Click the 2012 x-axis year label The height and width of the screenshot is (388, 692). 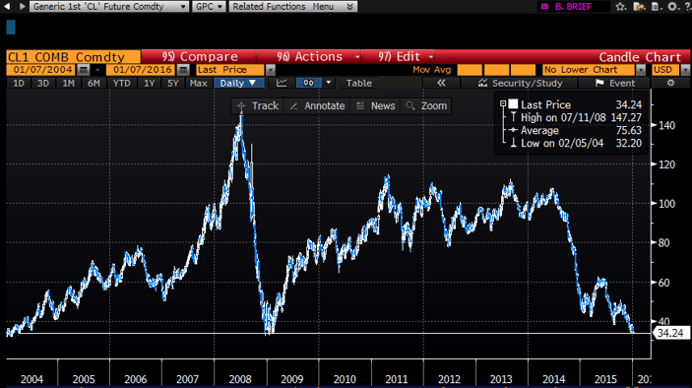click(x=449, y=379)
